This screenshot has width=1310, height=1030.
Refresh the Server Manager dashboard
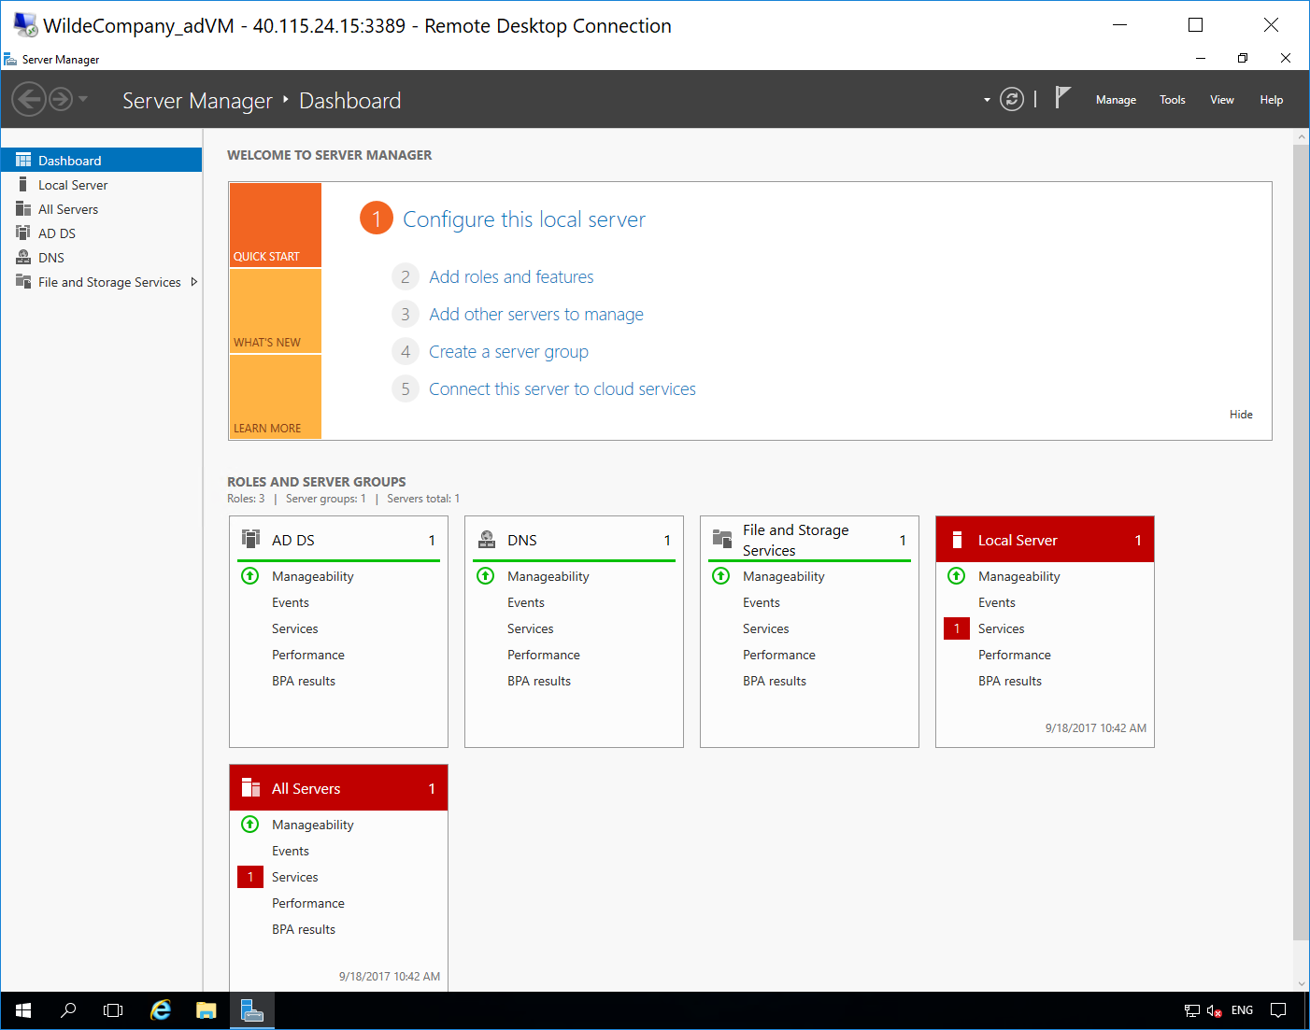tap(1012, 99)
